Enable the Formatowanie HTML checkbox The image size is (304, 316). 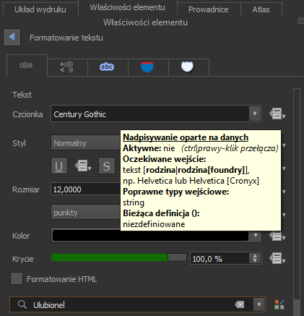[17, 278]
